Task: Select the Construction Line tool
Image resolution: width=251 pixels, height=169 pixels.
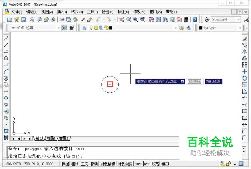Action: coord(6,45)
